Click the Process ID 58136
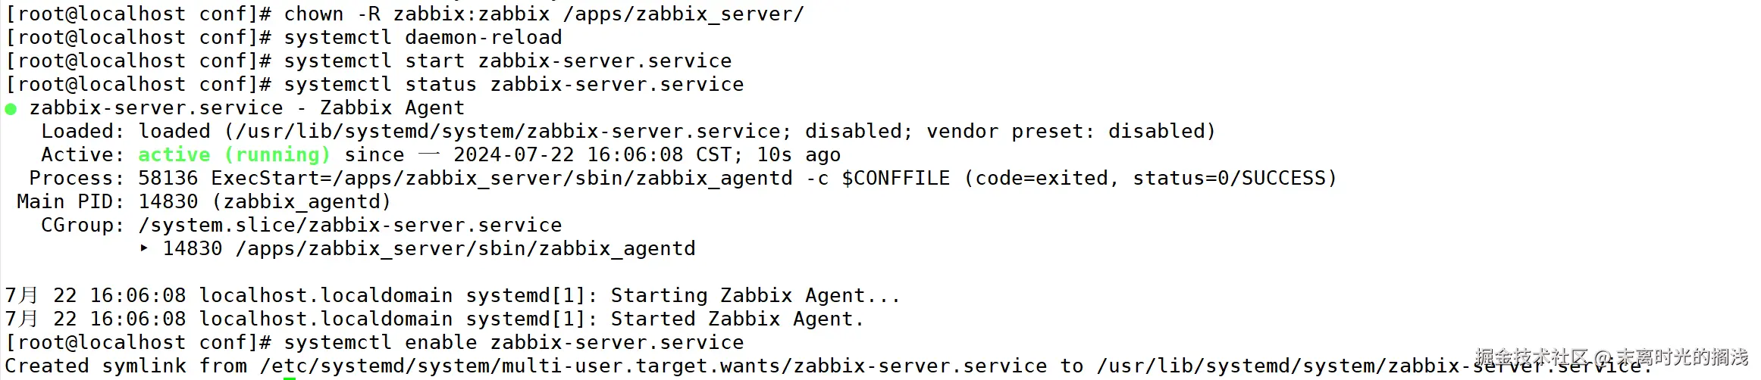Viewport: 1761px width, 380px height. (x=168, y=179)
